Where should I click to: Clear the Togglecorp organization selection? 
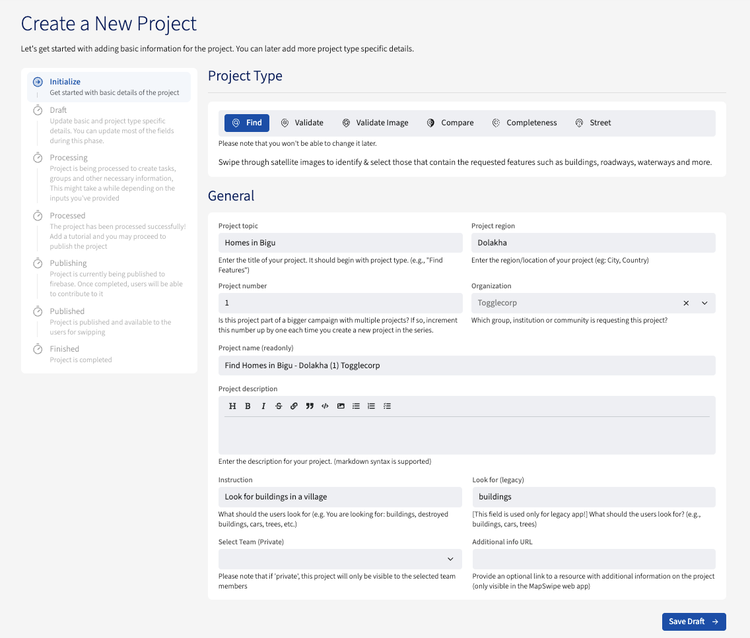(686, 303)
